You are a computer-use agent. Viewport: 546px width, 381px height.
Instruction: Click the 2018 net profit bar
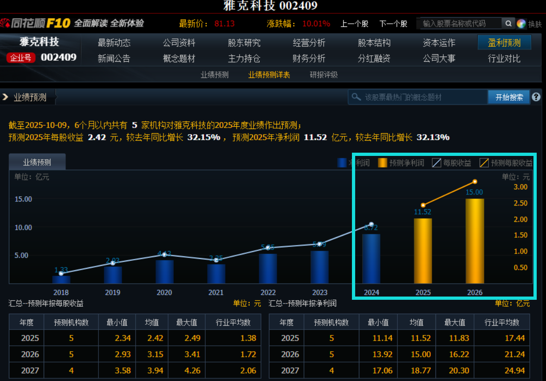pos(61,279)
